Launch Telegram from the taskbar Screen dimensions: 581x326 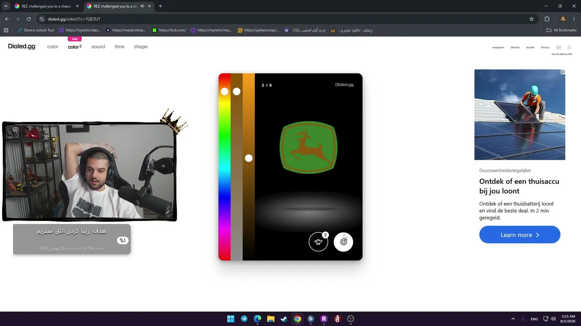244,319
